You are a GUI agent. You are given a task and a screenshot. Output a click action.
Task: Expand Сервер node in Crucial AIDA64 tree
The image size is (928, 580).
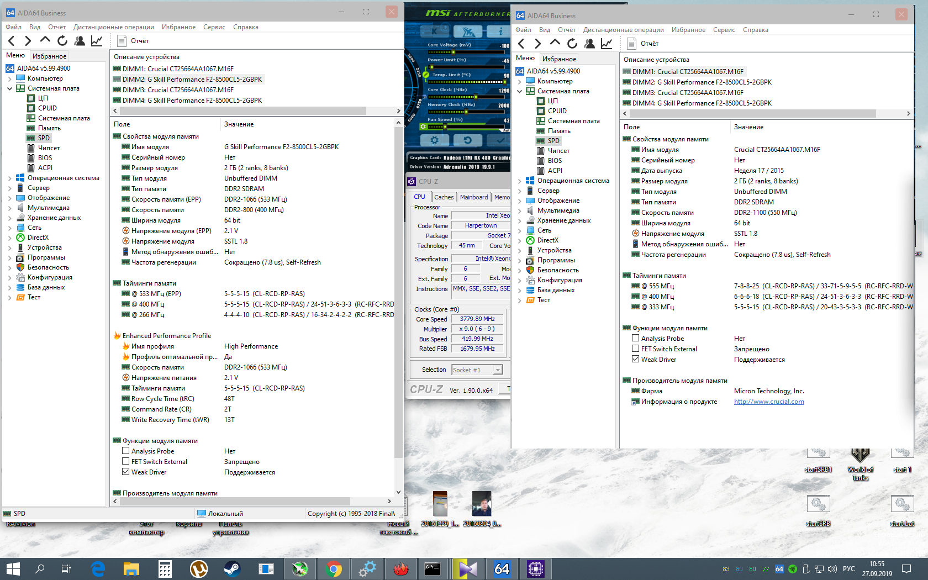[519, 191]
